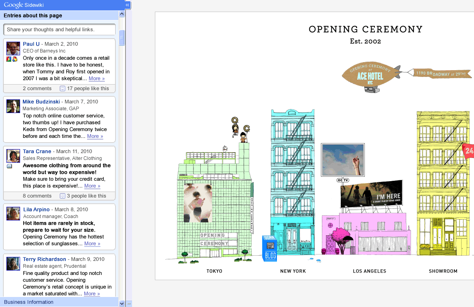
Task: Click the smiley icon beside 17 people like this
Action: 62,89
